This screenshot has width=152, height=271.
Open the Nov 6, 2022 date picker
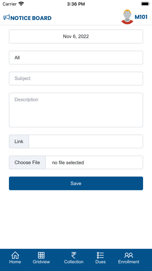76,37
